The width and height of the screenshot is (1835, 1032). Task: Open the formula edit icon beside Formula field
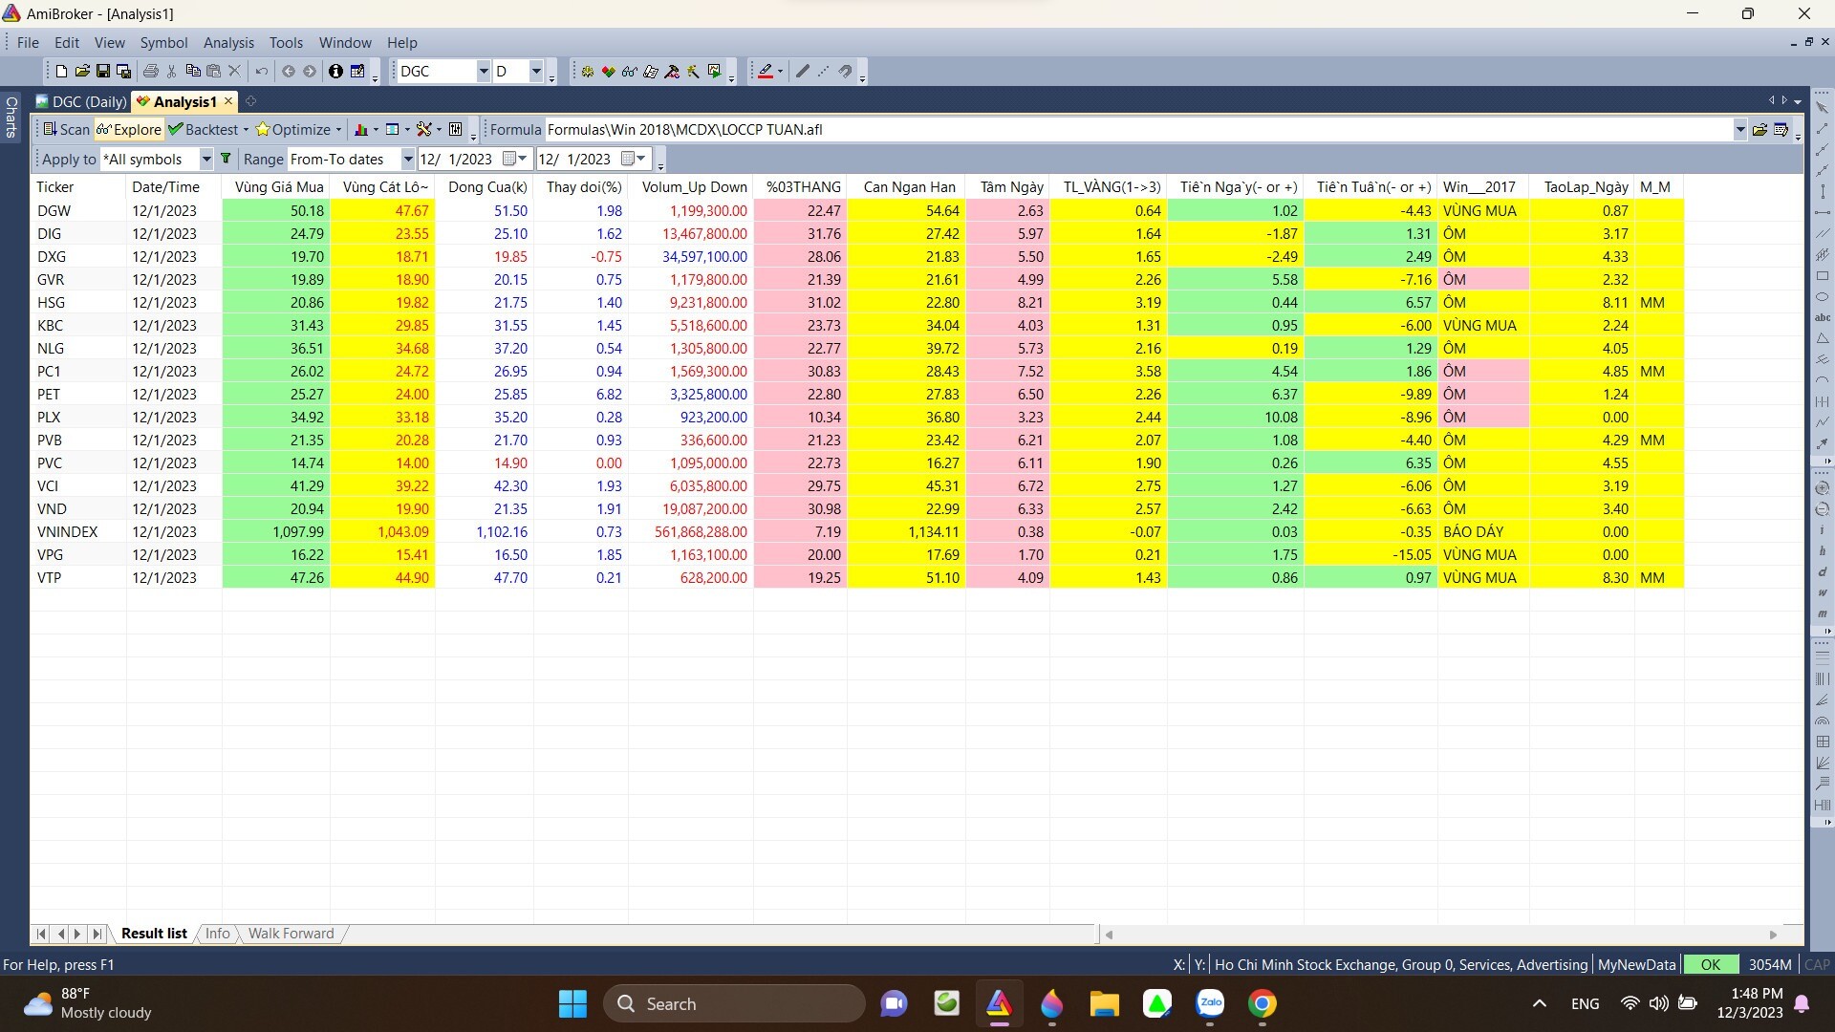pyautogui.click(x=1781, y=130)
